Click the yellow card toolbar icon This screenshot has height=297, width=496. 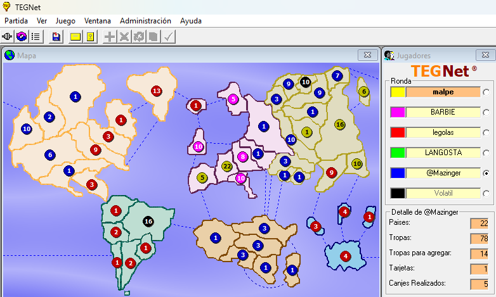[75, 37]
